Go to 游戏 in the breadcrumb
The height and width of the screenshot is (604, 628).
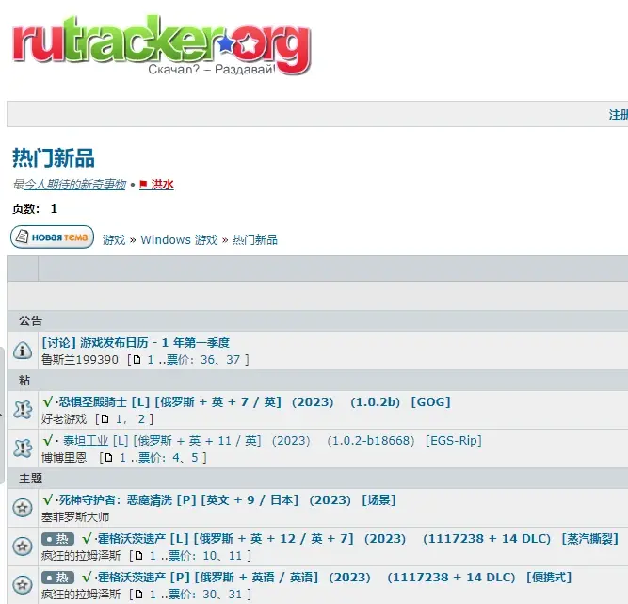(x=114, y=239)
